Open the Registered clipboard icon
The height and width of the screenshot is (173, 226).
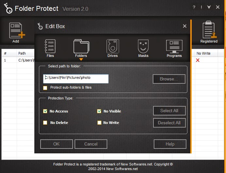click(x=209, y=30)
